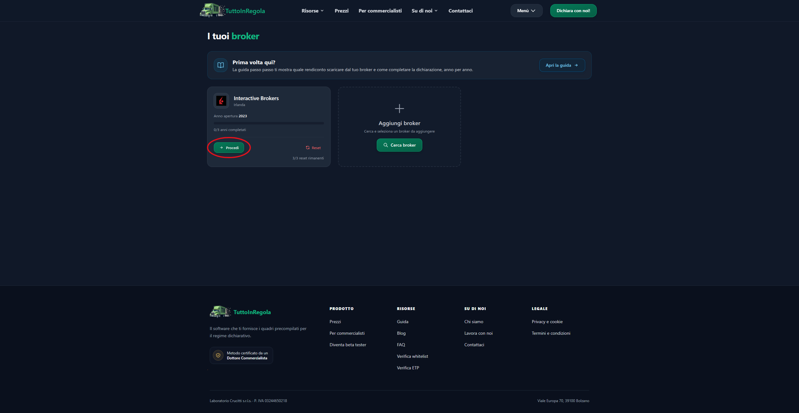Open the guide via Apri la guida
Screen dimensions: 799x413
pos(562,65)
